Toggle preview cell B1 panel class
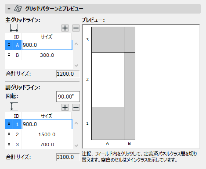Image resolution: width=206 pixels, height=169 pixels. (x=130, y=123)
